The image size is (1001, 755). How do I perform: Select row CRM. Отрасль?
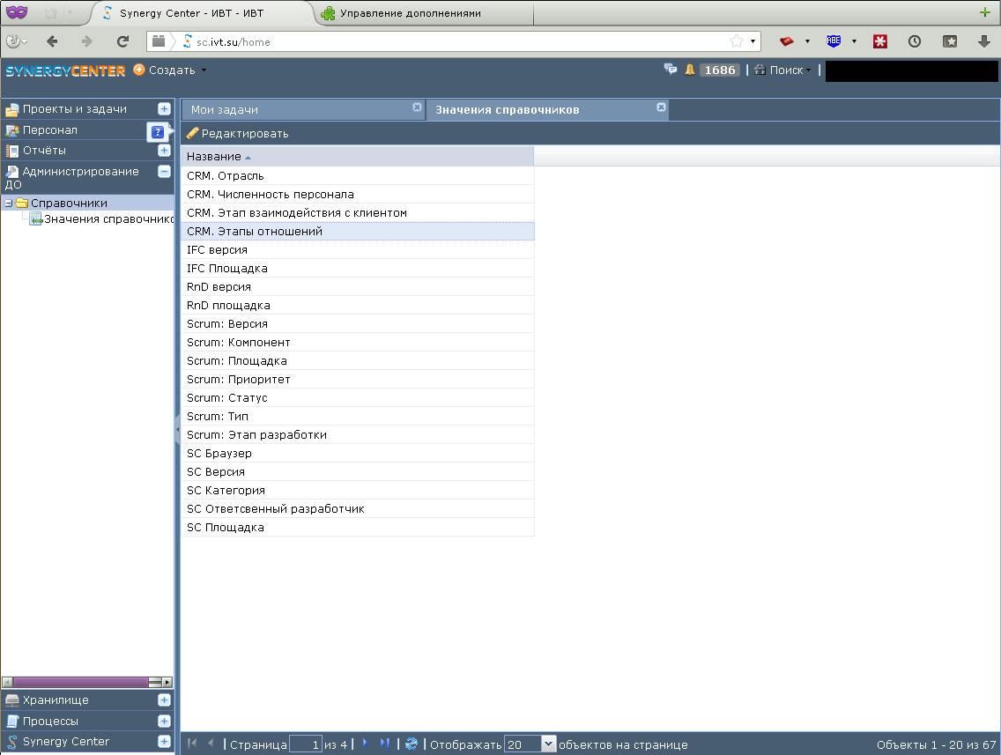pyautogui.click(x=358, y=175)
